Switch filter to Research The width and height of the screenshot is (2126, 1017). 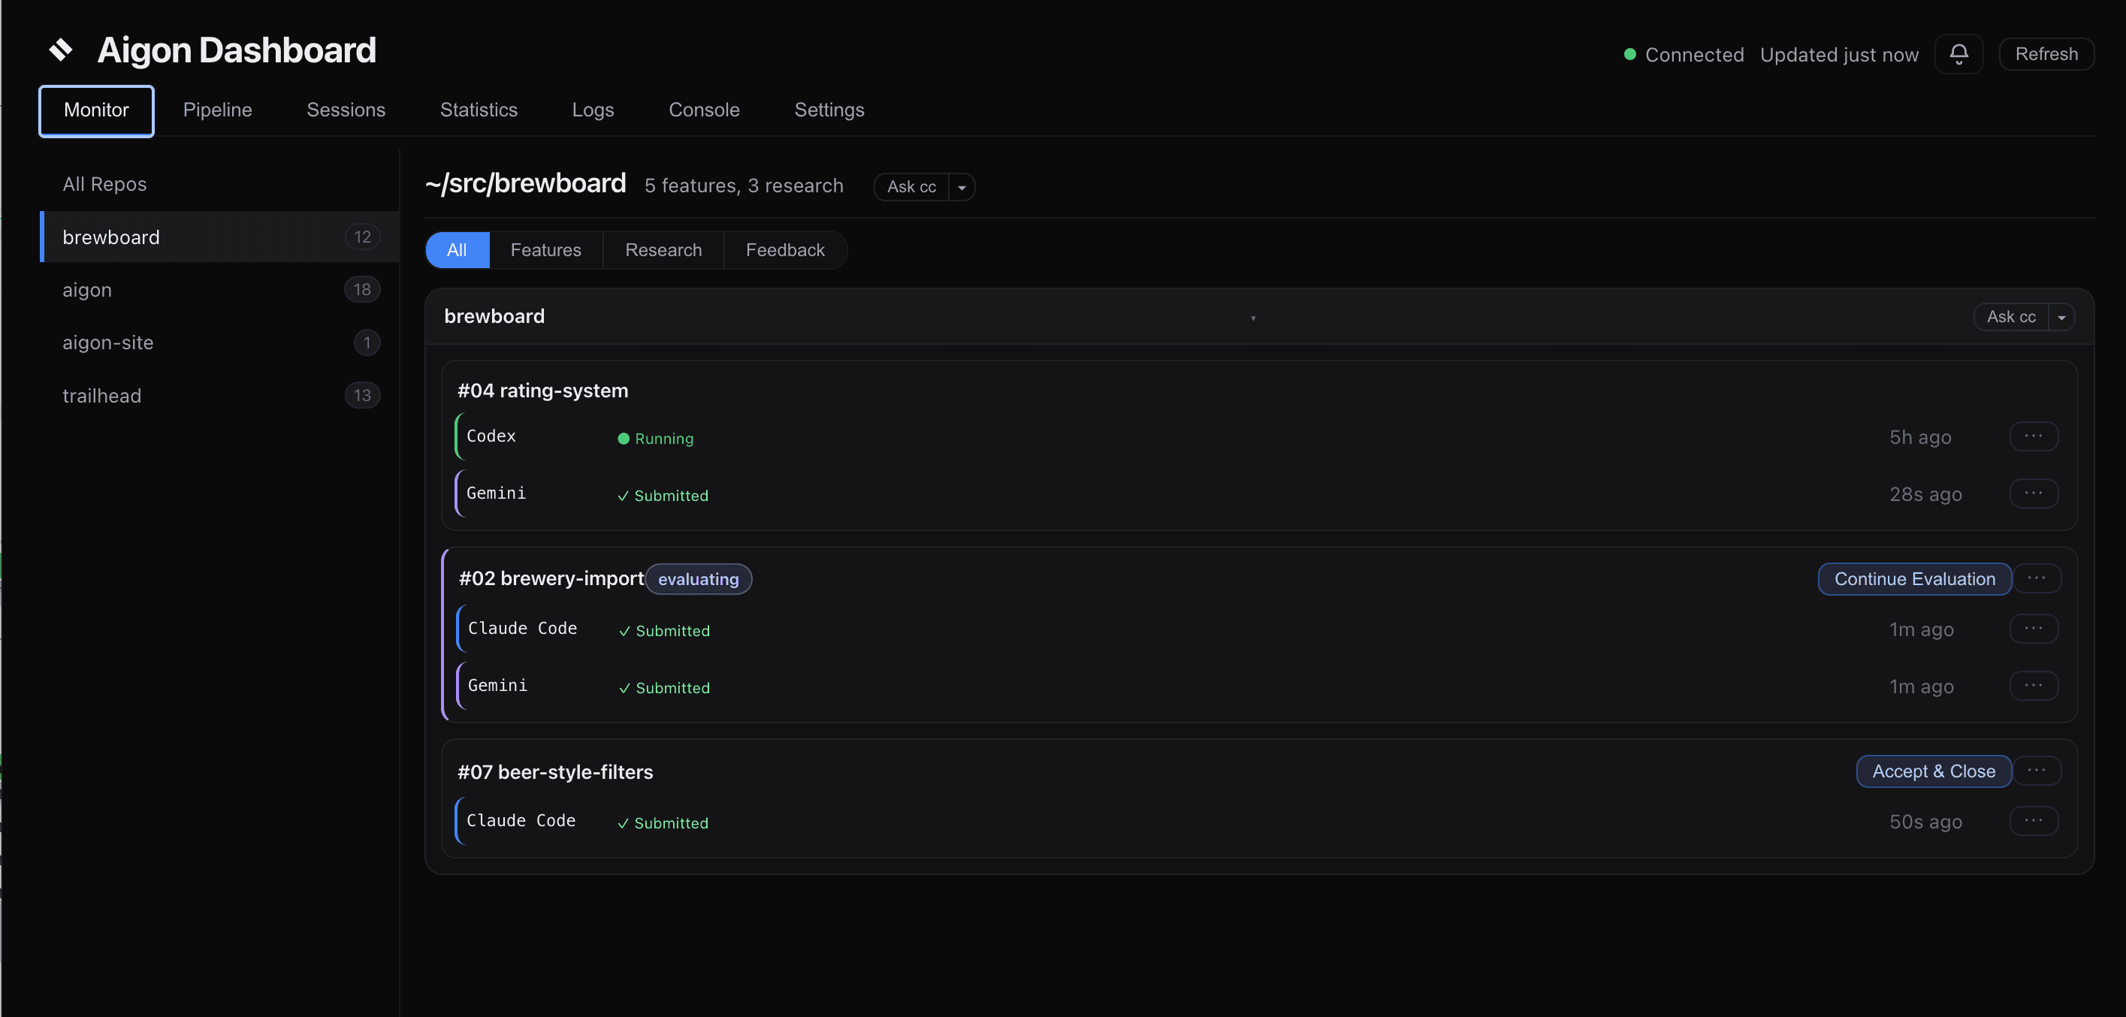[x=663, y=249]
